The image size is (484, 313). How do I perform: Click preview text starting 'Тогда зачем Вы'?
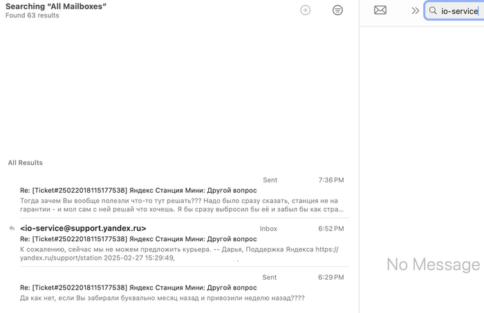pos(182,205)
